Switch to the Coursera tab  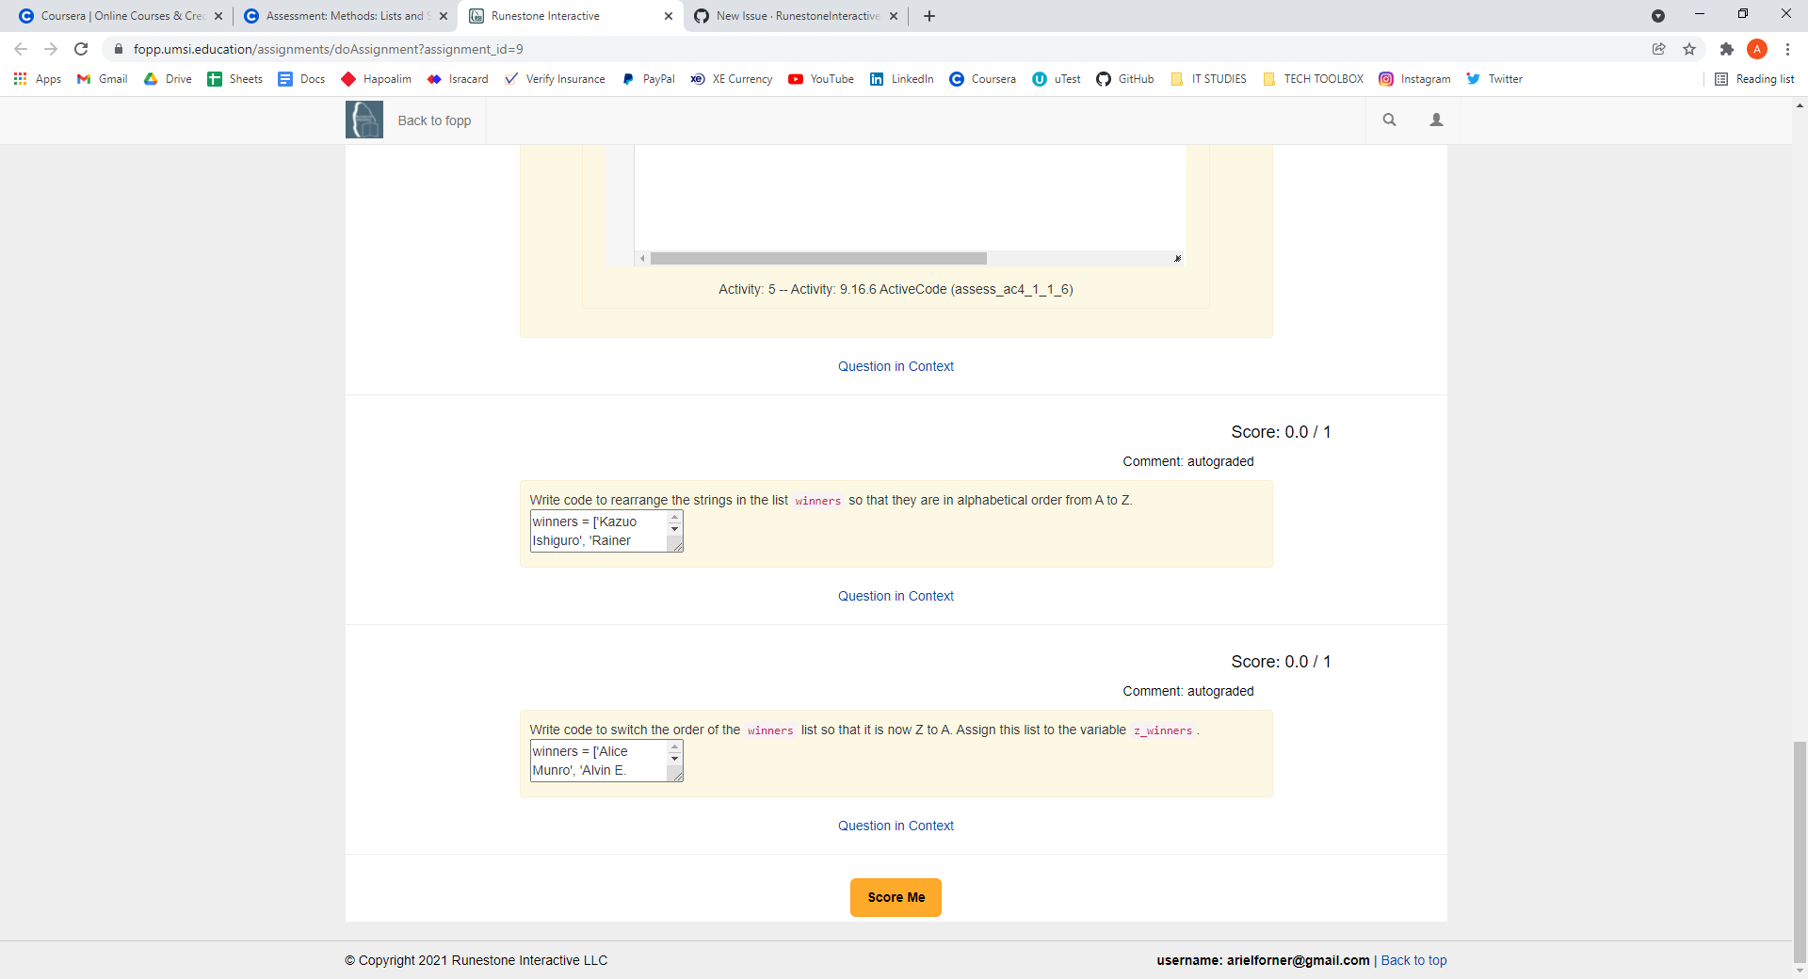pyautogui.click(x=113, y=16)
